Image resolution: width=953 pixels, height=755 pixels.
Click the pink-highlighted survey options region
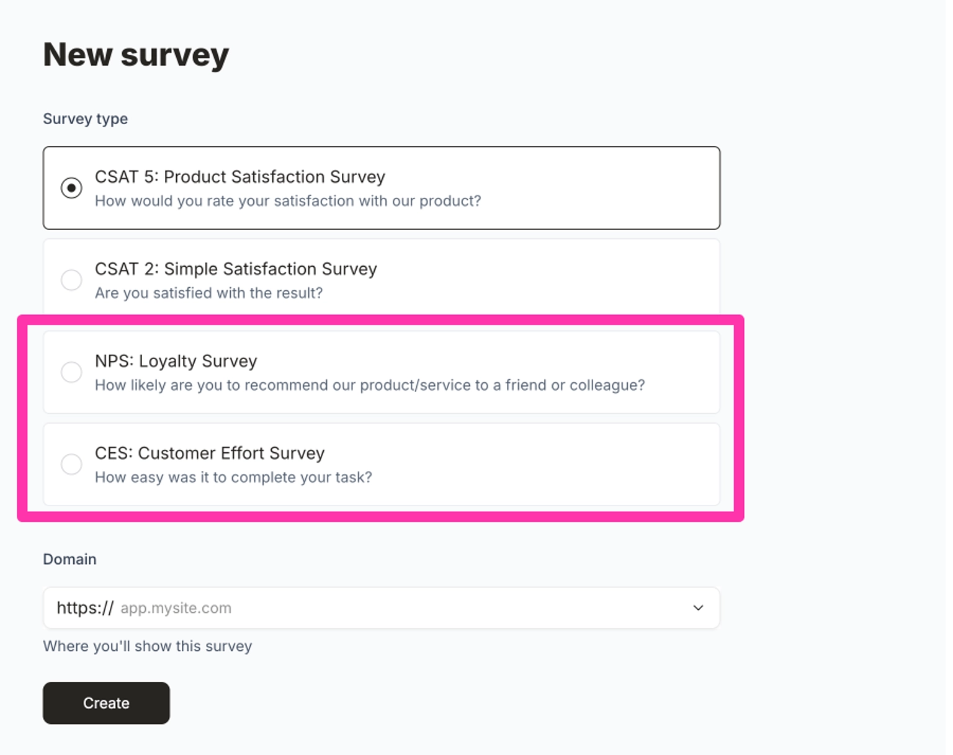tap(381, 417)
